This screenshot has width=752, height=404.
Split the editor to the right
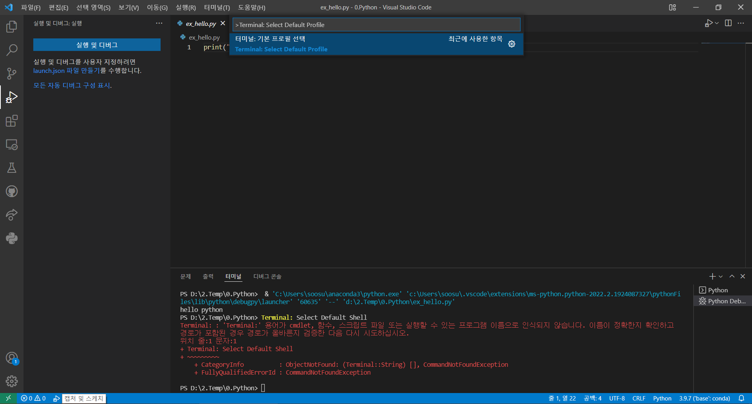pyautogui.click(x=728, y=23)
